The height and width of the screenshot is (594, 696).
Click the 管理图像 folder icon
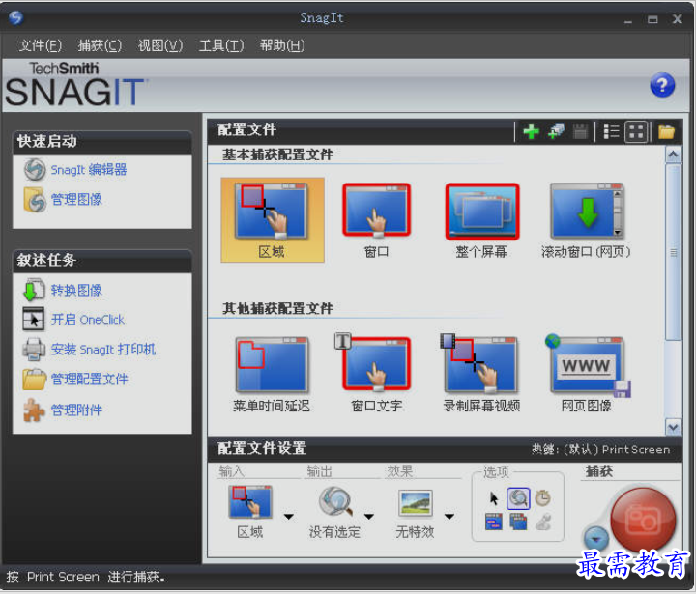coord(35,200)
